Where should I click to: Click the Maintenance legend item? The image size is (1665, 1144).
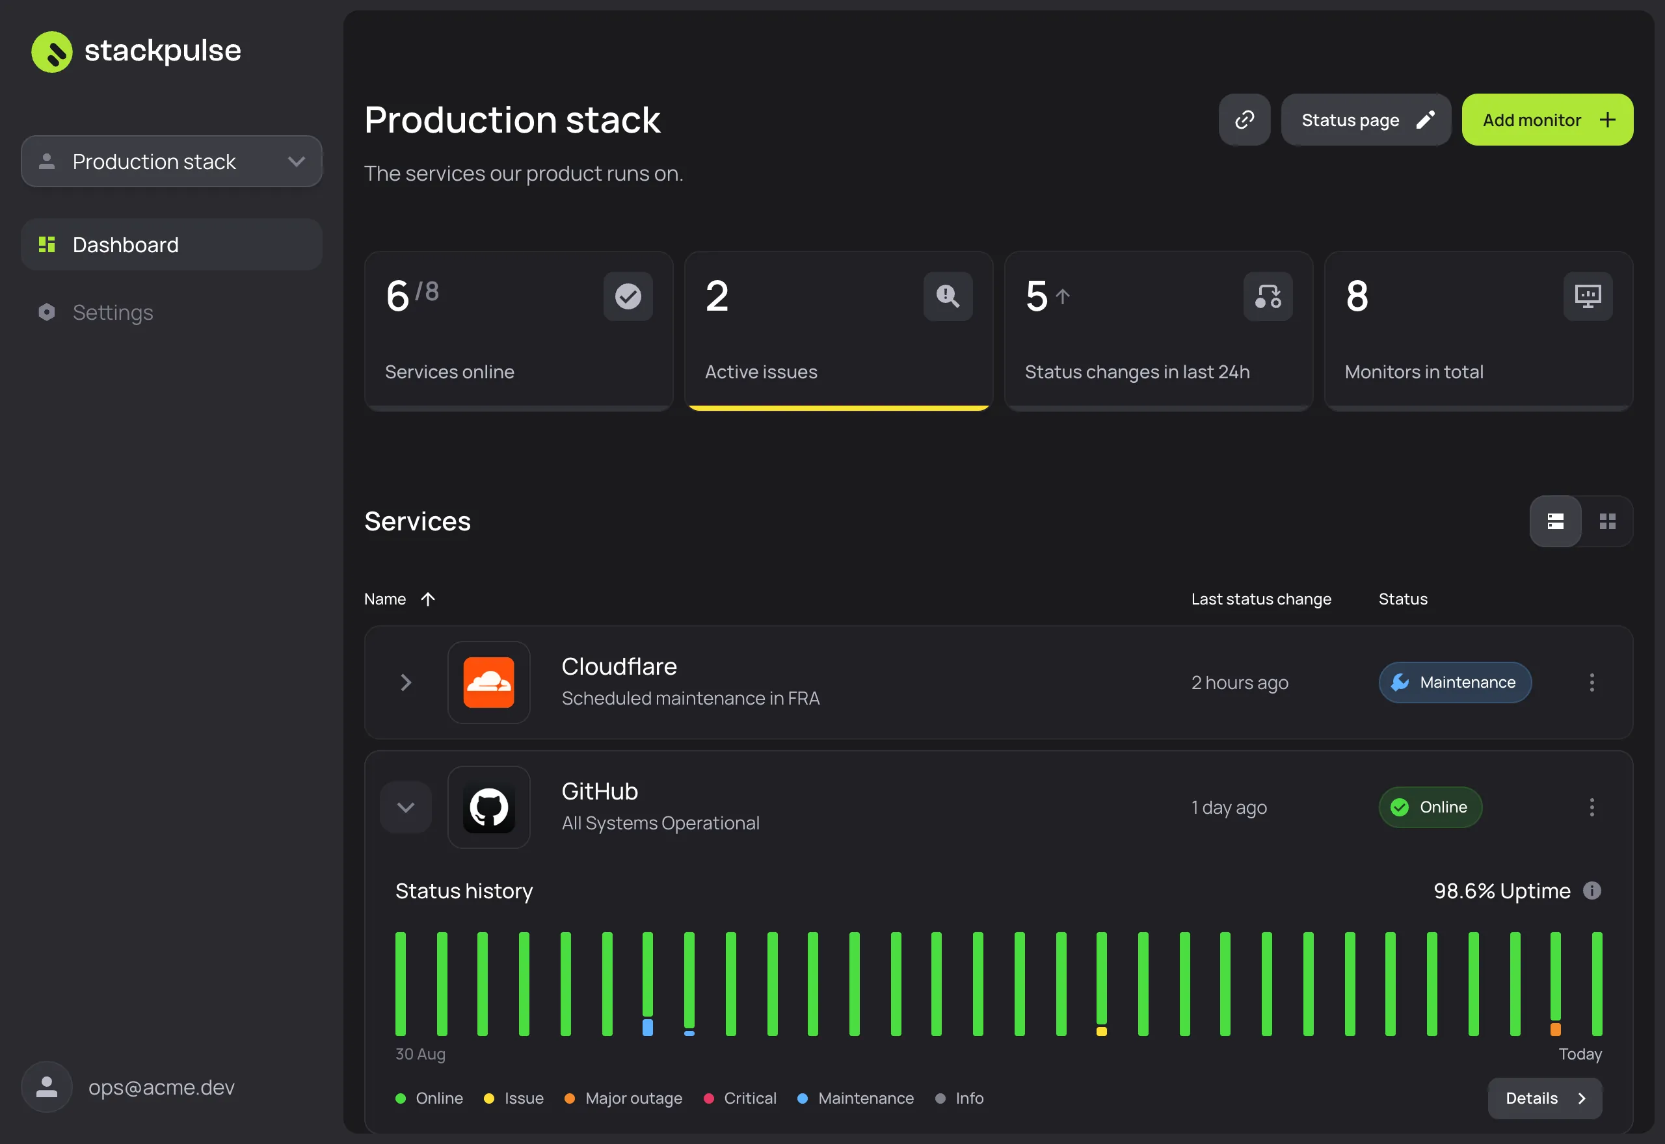pos(855,1098)
